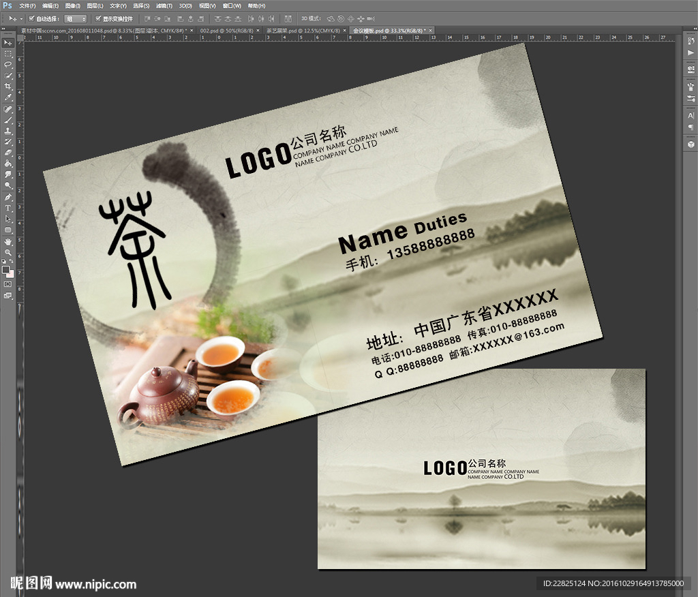
Task: Select the Rectangular Marquee tool
Action: pyautogui.click(x=8, y=54)
